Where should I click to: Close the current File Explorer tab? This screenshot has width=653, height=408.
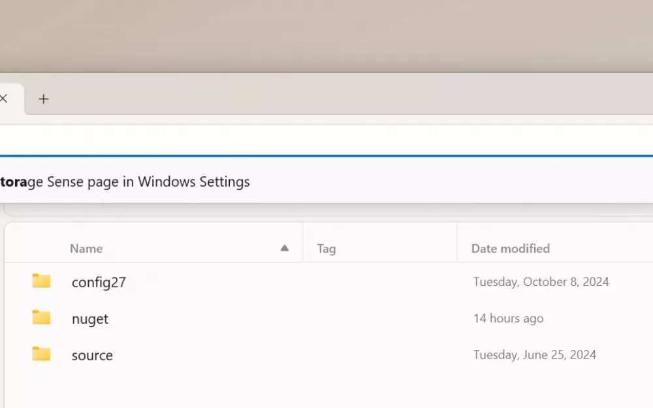click(x=3, y=99)
